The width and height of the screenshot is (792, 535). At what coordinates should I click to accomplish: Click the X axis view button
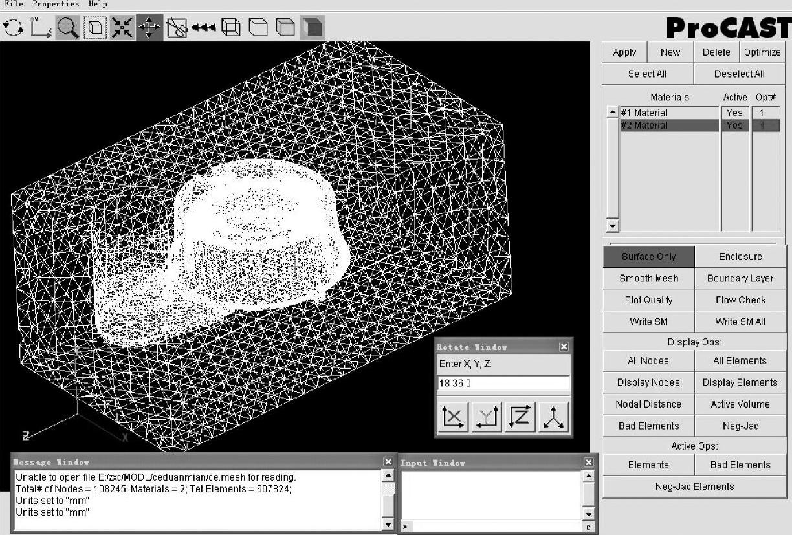pos(453,417)
